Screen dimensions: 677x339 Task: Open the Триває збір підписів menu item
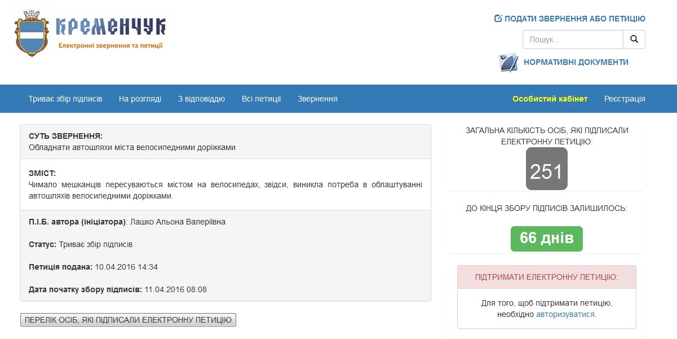pyautogui.click(x=65, y=99)
